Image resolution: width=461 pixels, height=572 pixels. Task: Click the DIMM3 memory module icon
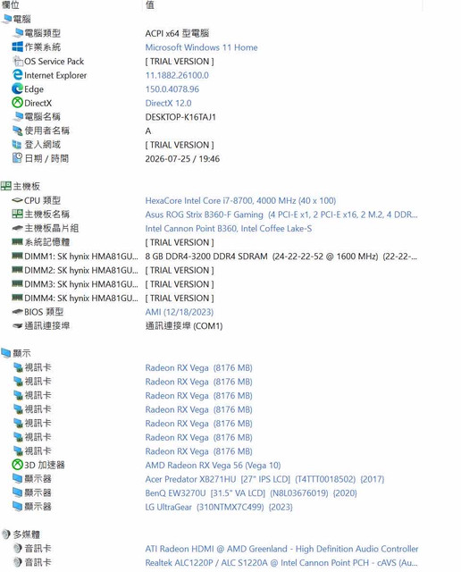pyautogui.click(x=18, y=283)
